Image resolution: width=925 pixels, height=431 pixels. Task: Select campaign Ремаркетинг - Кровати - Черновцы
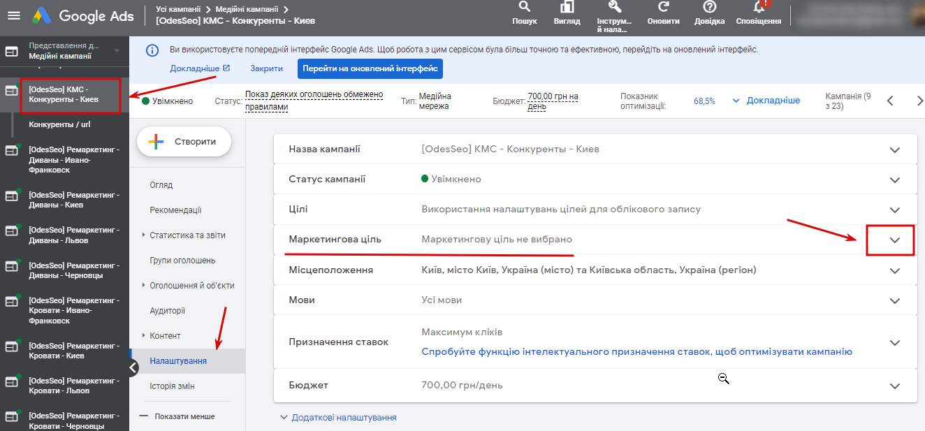coord(74,421)
